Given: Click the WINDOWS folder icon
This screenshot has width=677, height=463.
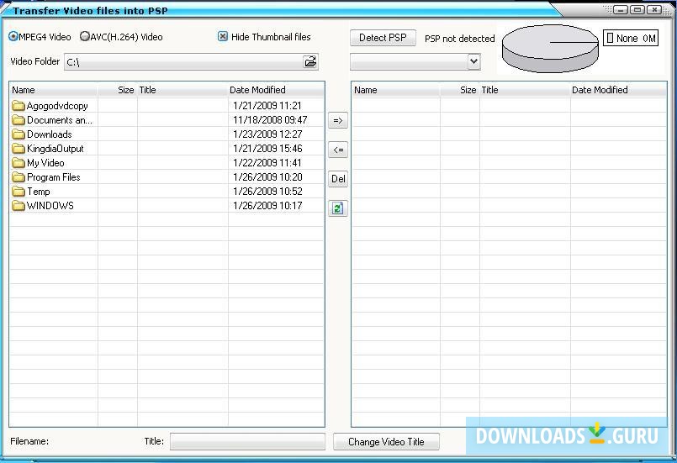Looking at the screenshot, I should (19, 205).
